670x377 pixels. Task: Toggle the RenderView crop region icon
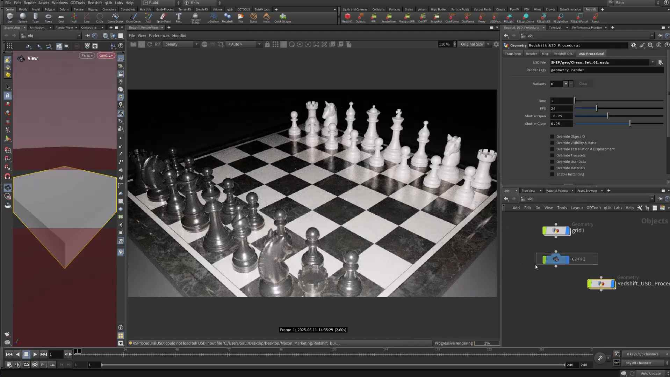pos(221,44)
